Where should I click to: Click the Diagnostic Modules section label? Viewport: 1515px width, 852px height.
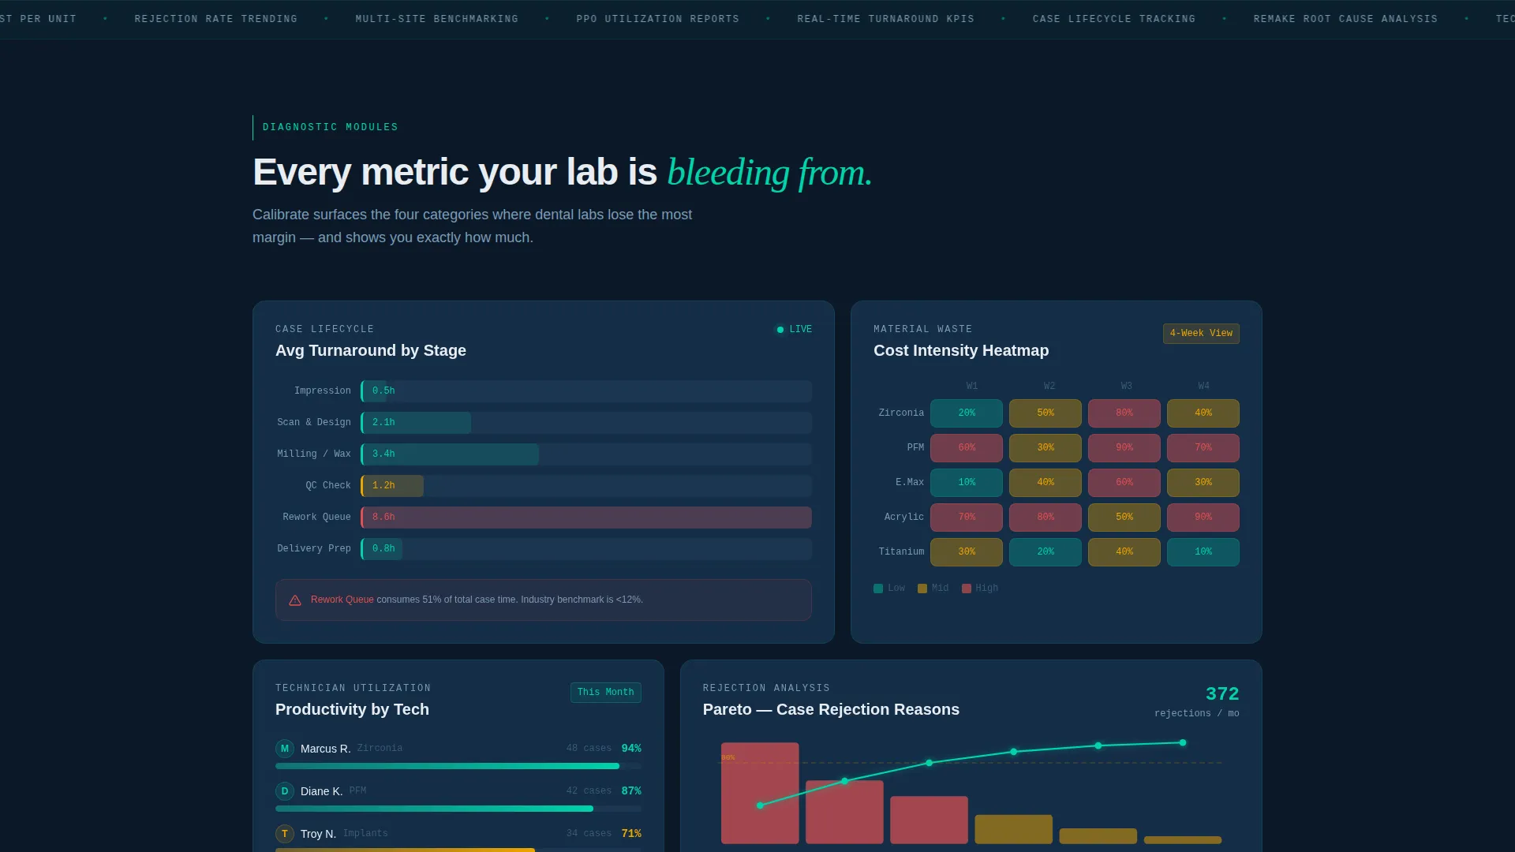[x=331, y=128]
